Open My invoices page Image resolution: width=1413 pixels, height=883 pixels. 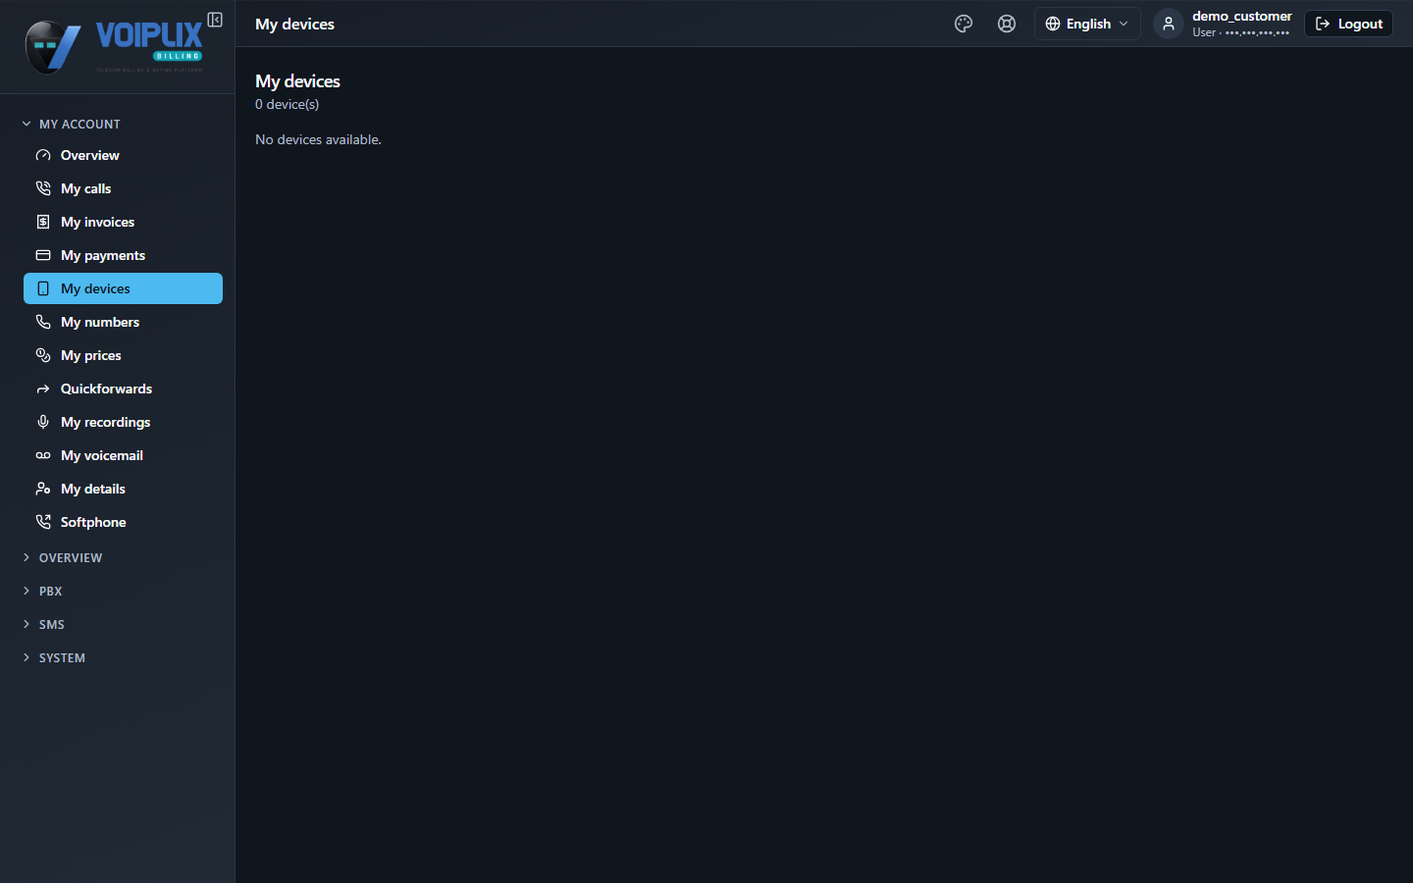(x=123, y=222)
